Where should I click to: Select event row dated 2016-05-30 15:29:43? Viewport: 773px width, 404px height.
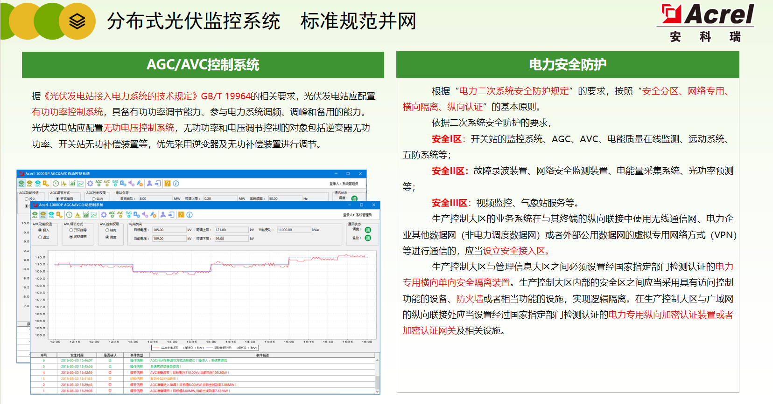click(203, 385)
